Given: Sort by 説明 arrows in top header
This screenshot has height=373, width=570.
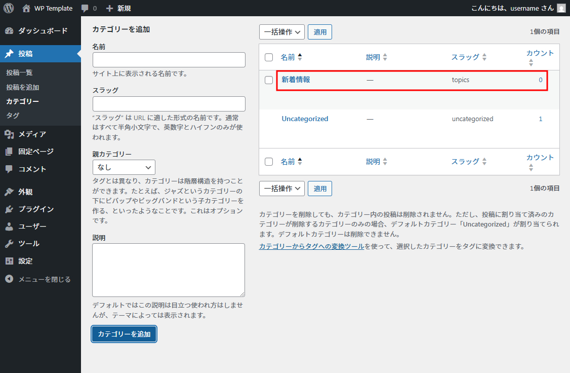Looking at the screenshot, I should tap(385, 57).
